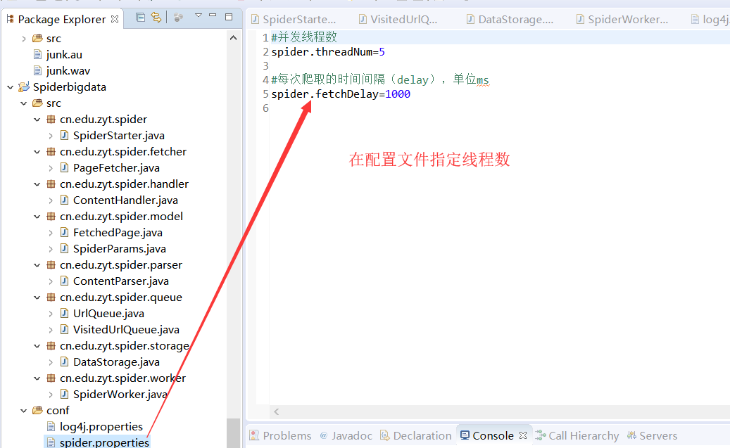Click Spiderbigdata project icon
Screen dimensions: 730x448
[24, 87]
